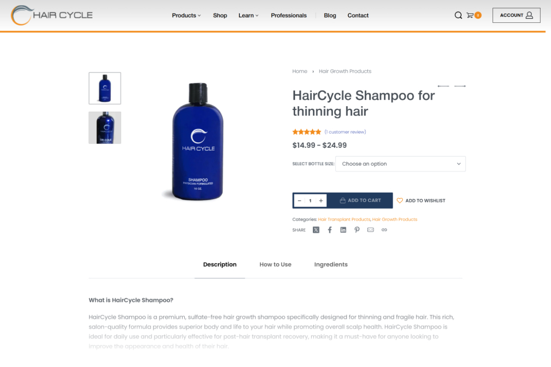Copy product link icon
Image resolution: width=551 pixels, height=367 pixels.
384,230
